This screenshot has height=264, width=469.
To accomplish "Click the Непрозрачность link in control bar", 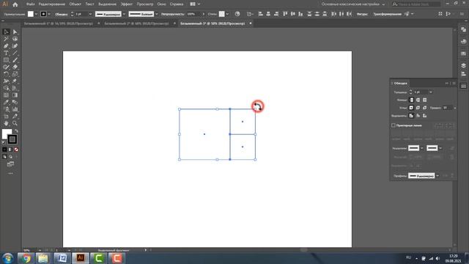I will coord(173,14).
